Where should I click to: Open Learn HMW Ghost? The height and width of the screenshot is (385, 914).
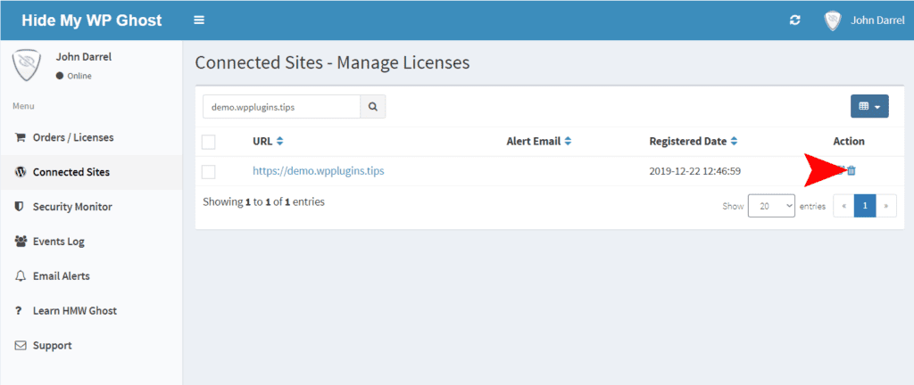point(92,310)
